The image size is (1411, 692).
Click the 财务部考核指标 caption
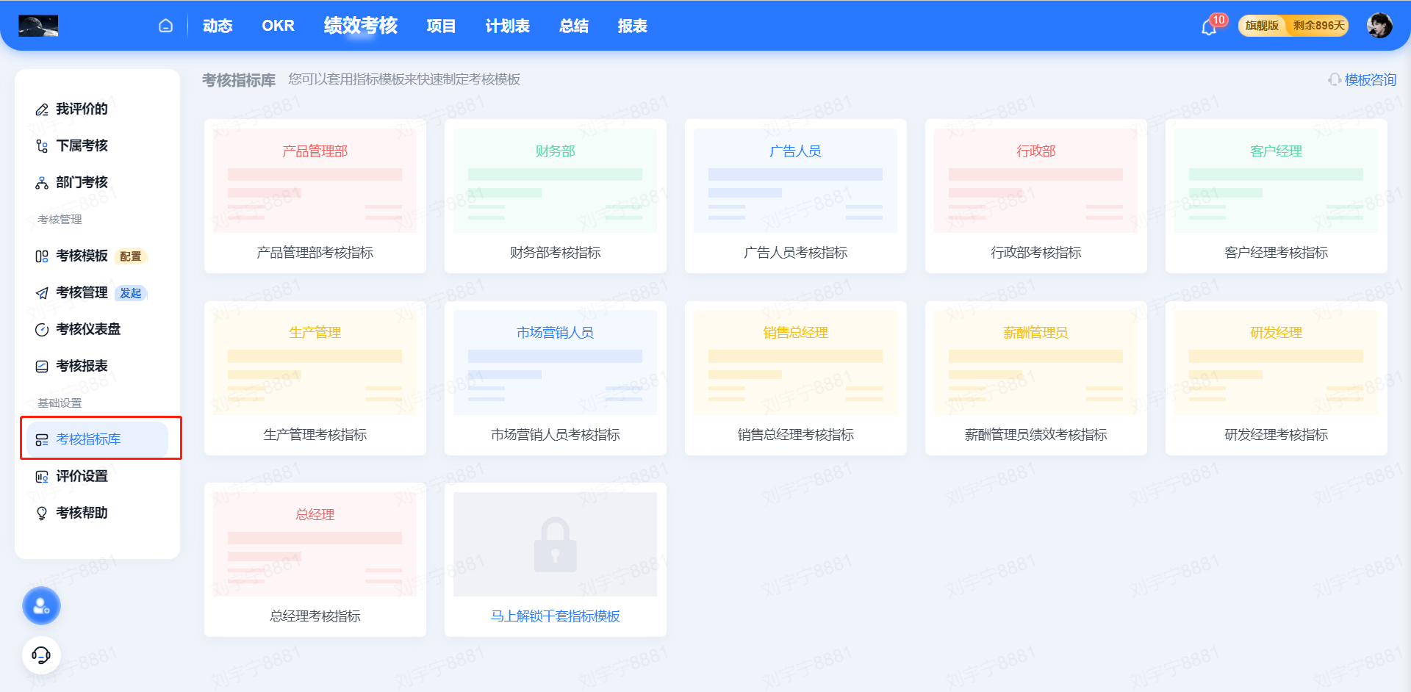click(555, 253)
